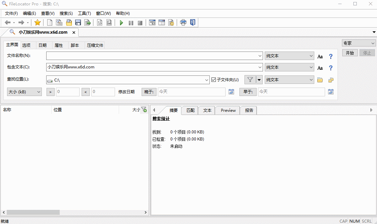Click the 晚于 date calendar icon
The image size is (377, 224).
(231, 91)
